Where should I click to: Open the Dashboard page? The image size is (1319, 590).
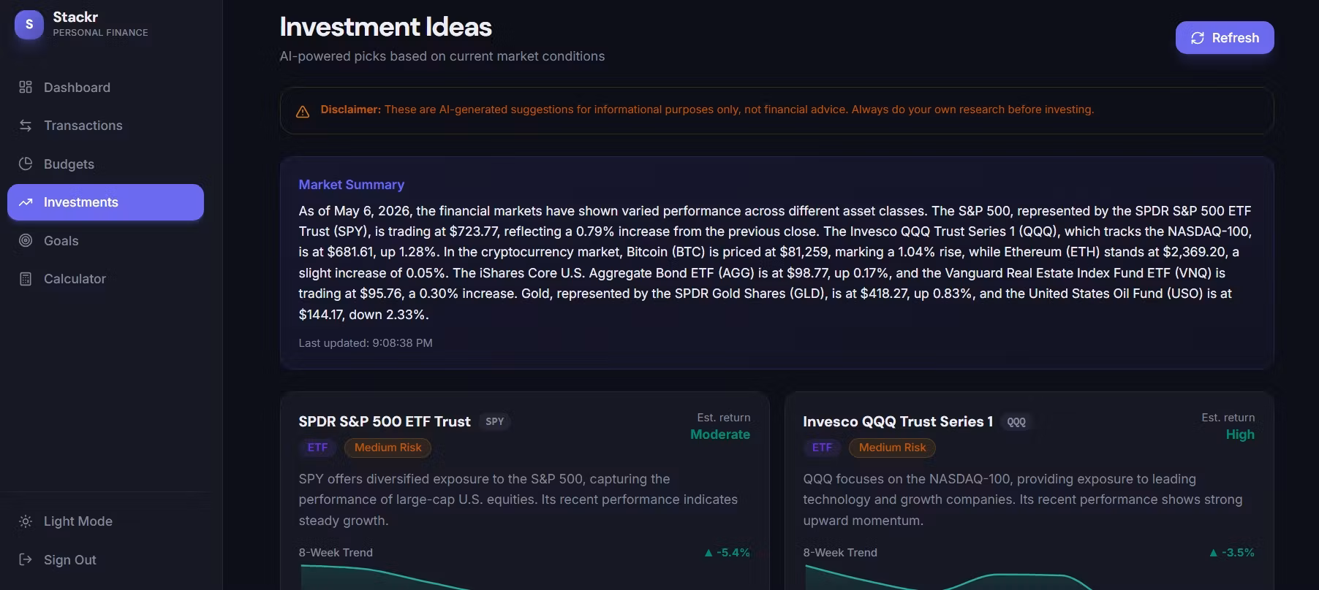coord(105,88)
